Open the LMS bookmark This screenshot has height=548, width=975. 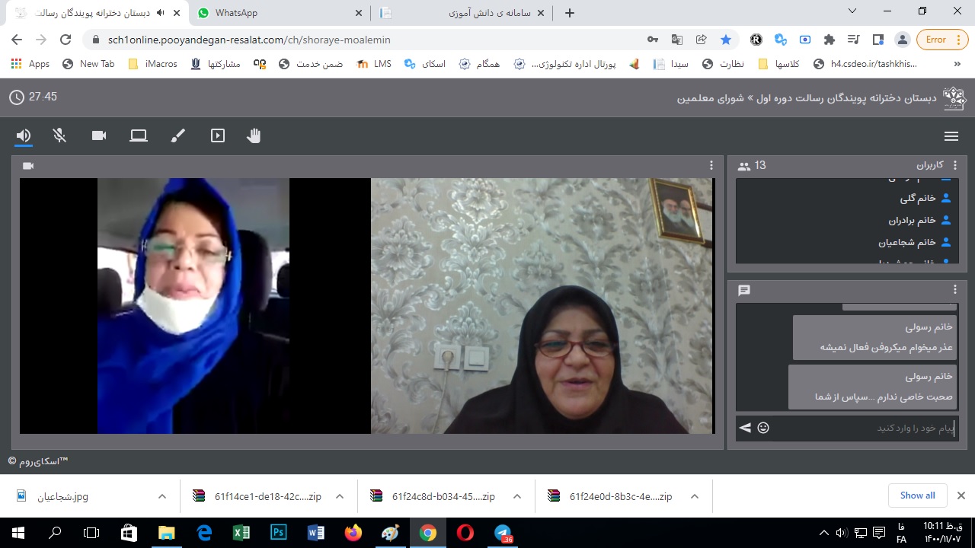(374, 64)
